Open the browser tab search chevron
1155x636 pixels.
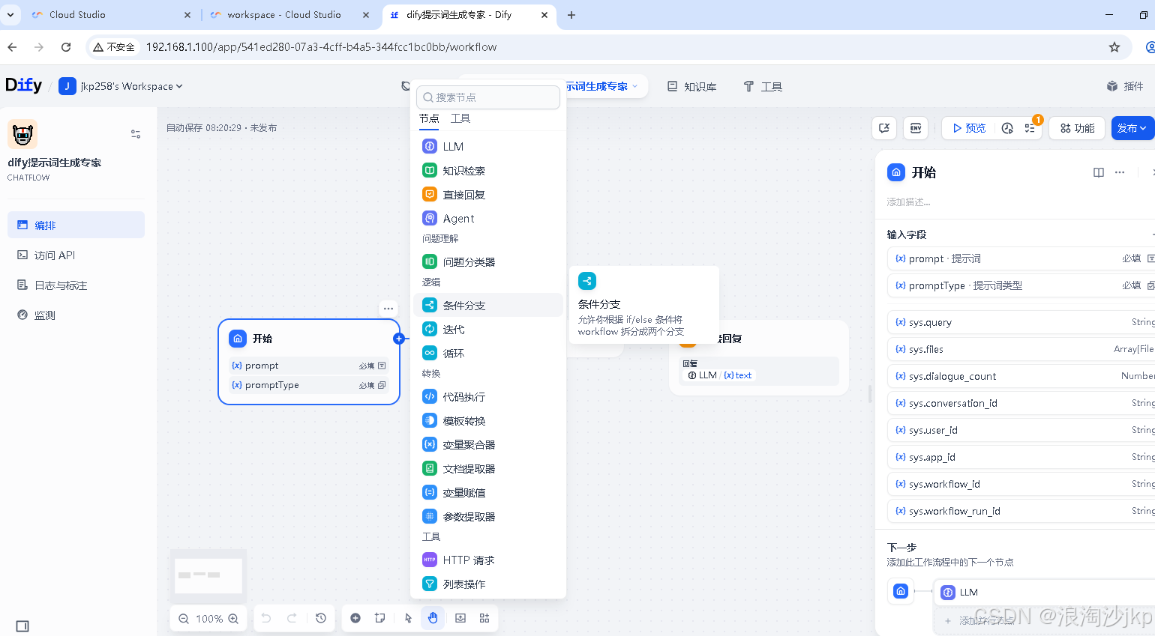click(10, 14)
